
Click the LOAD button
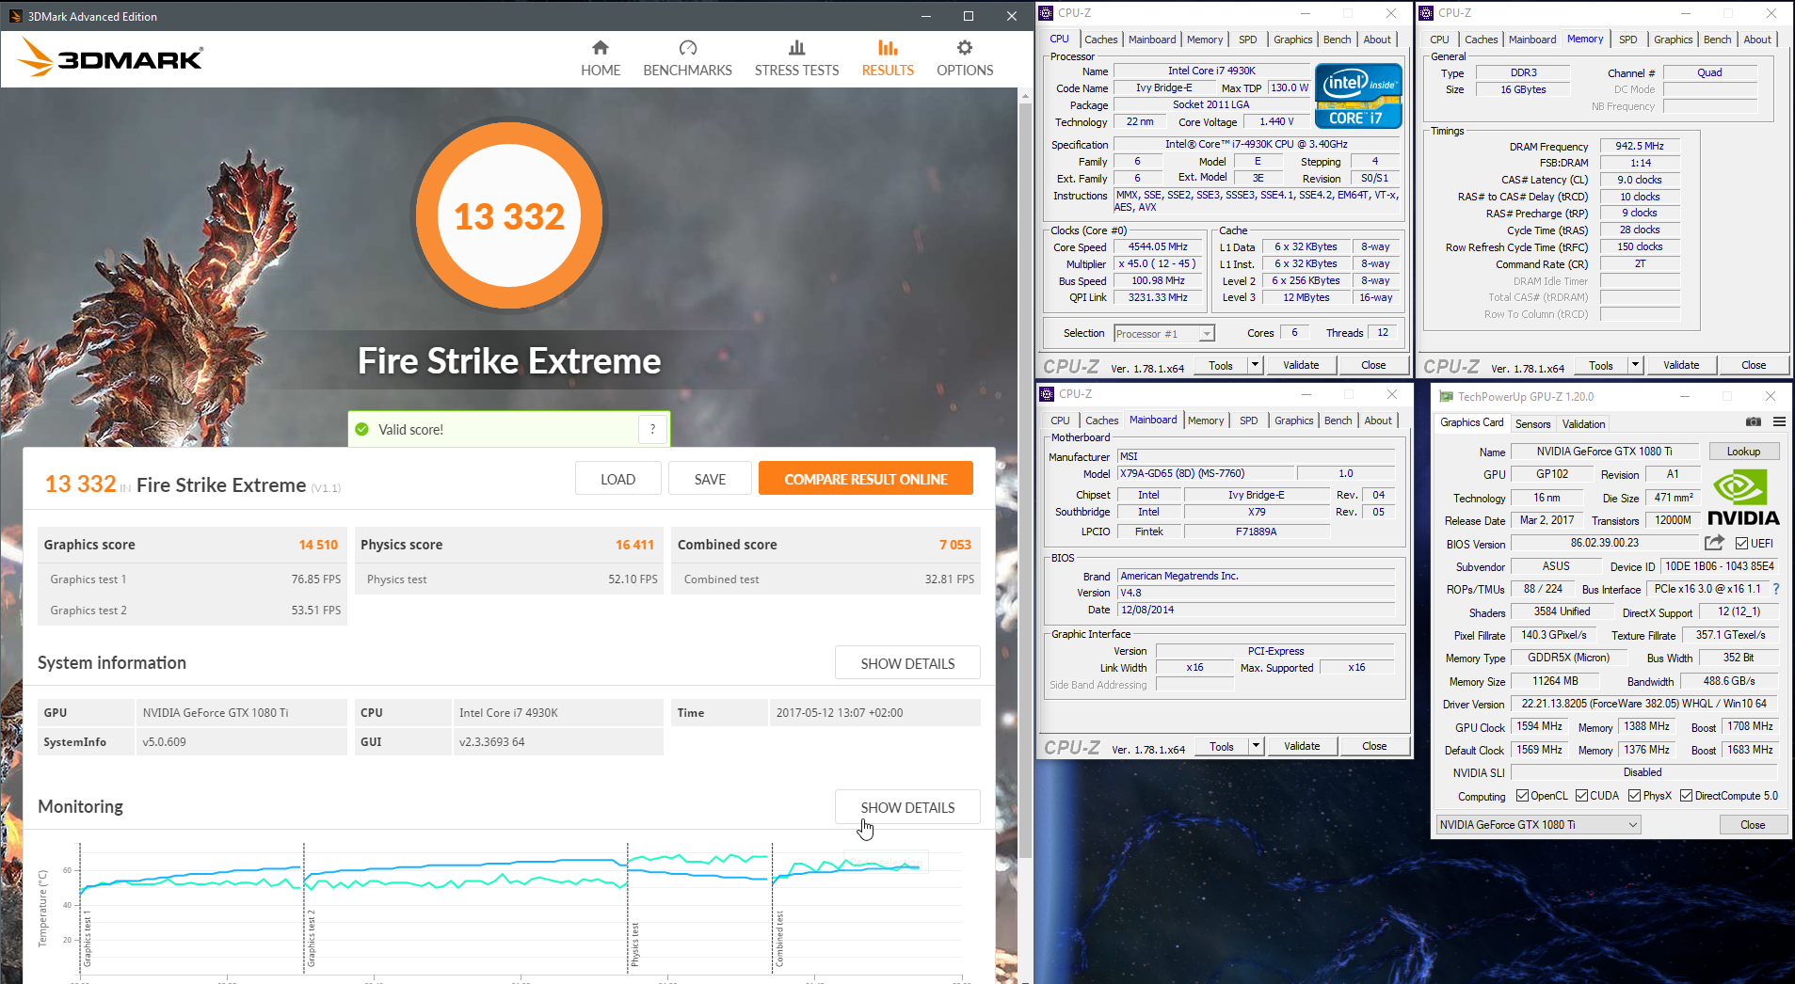click(x=617, y=479)
